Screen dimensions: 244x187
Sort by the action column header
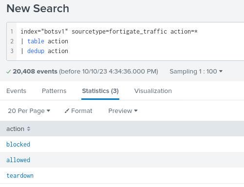click(x=19, y=129)
